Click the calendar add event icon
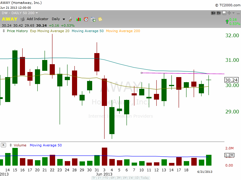Screen dimensions: 241x180 [x=93, y=19]
